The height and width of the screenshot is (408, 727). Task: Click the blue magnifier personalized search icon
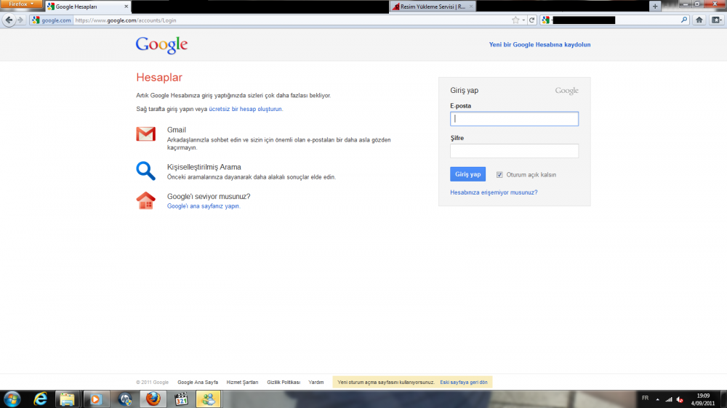[x=145, y=171]
